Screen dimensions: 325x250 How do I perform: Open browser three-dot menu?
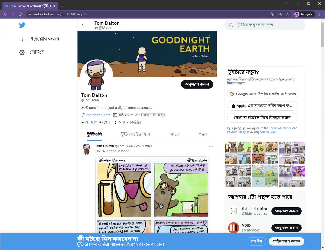[x=320, y=14]
